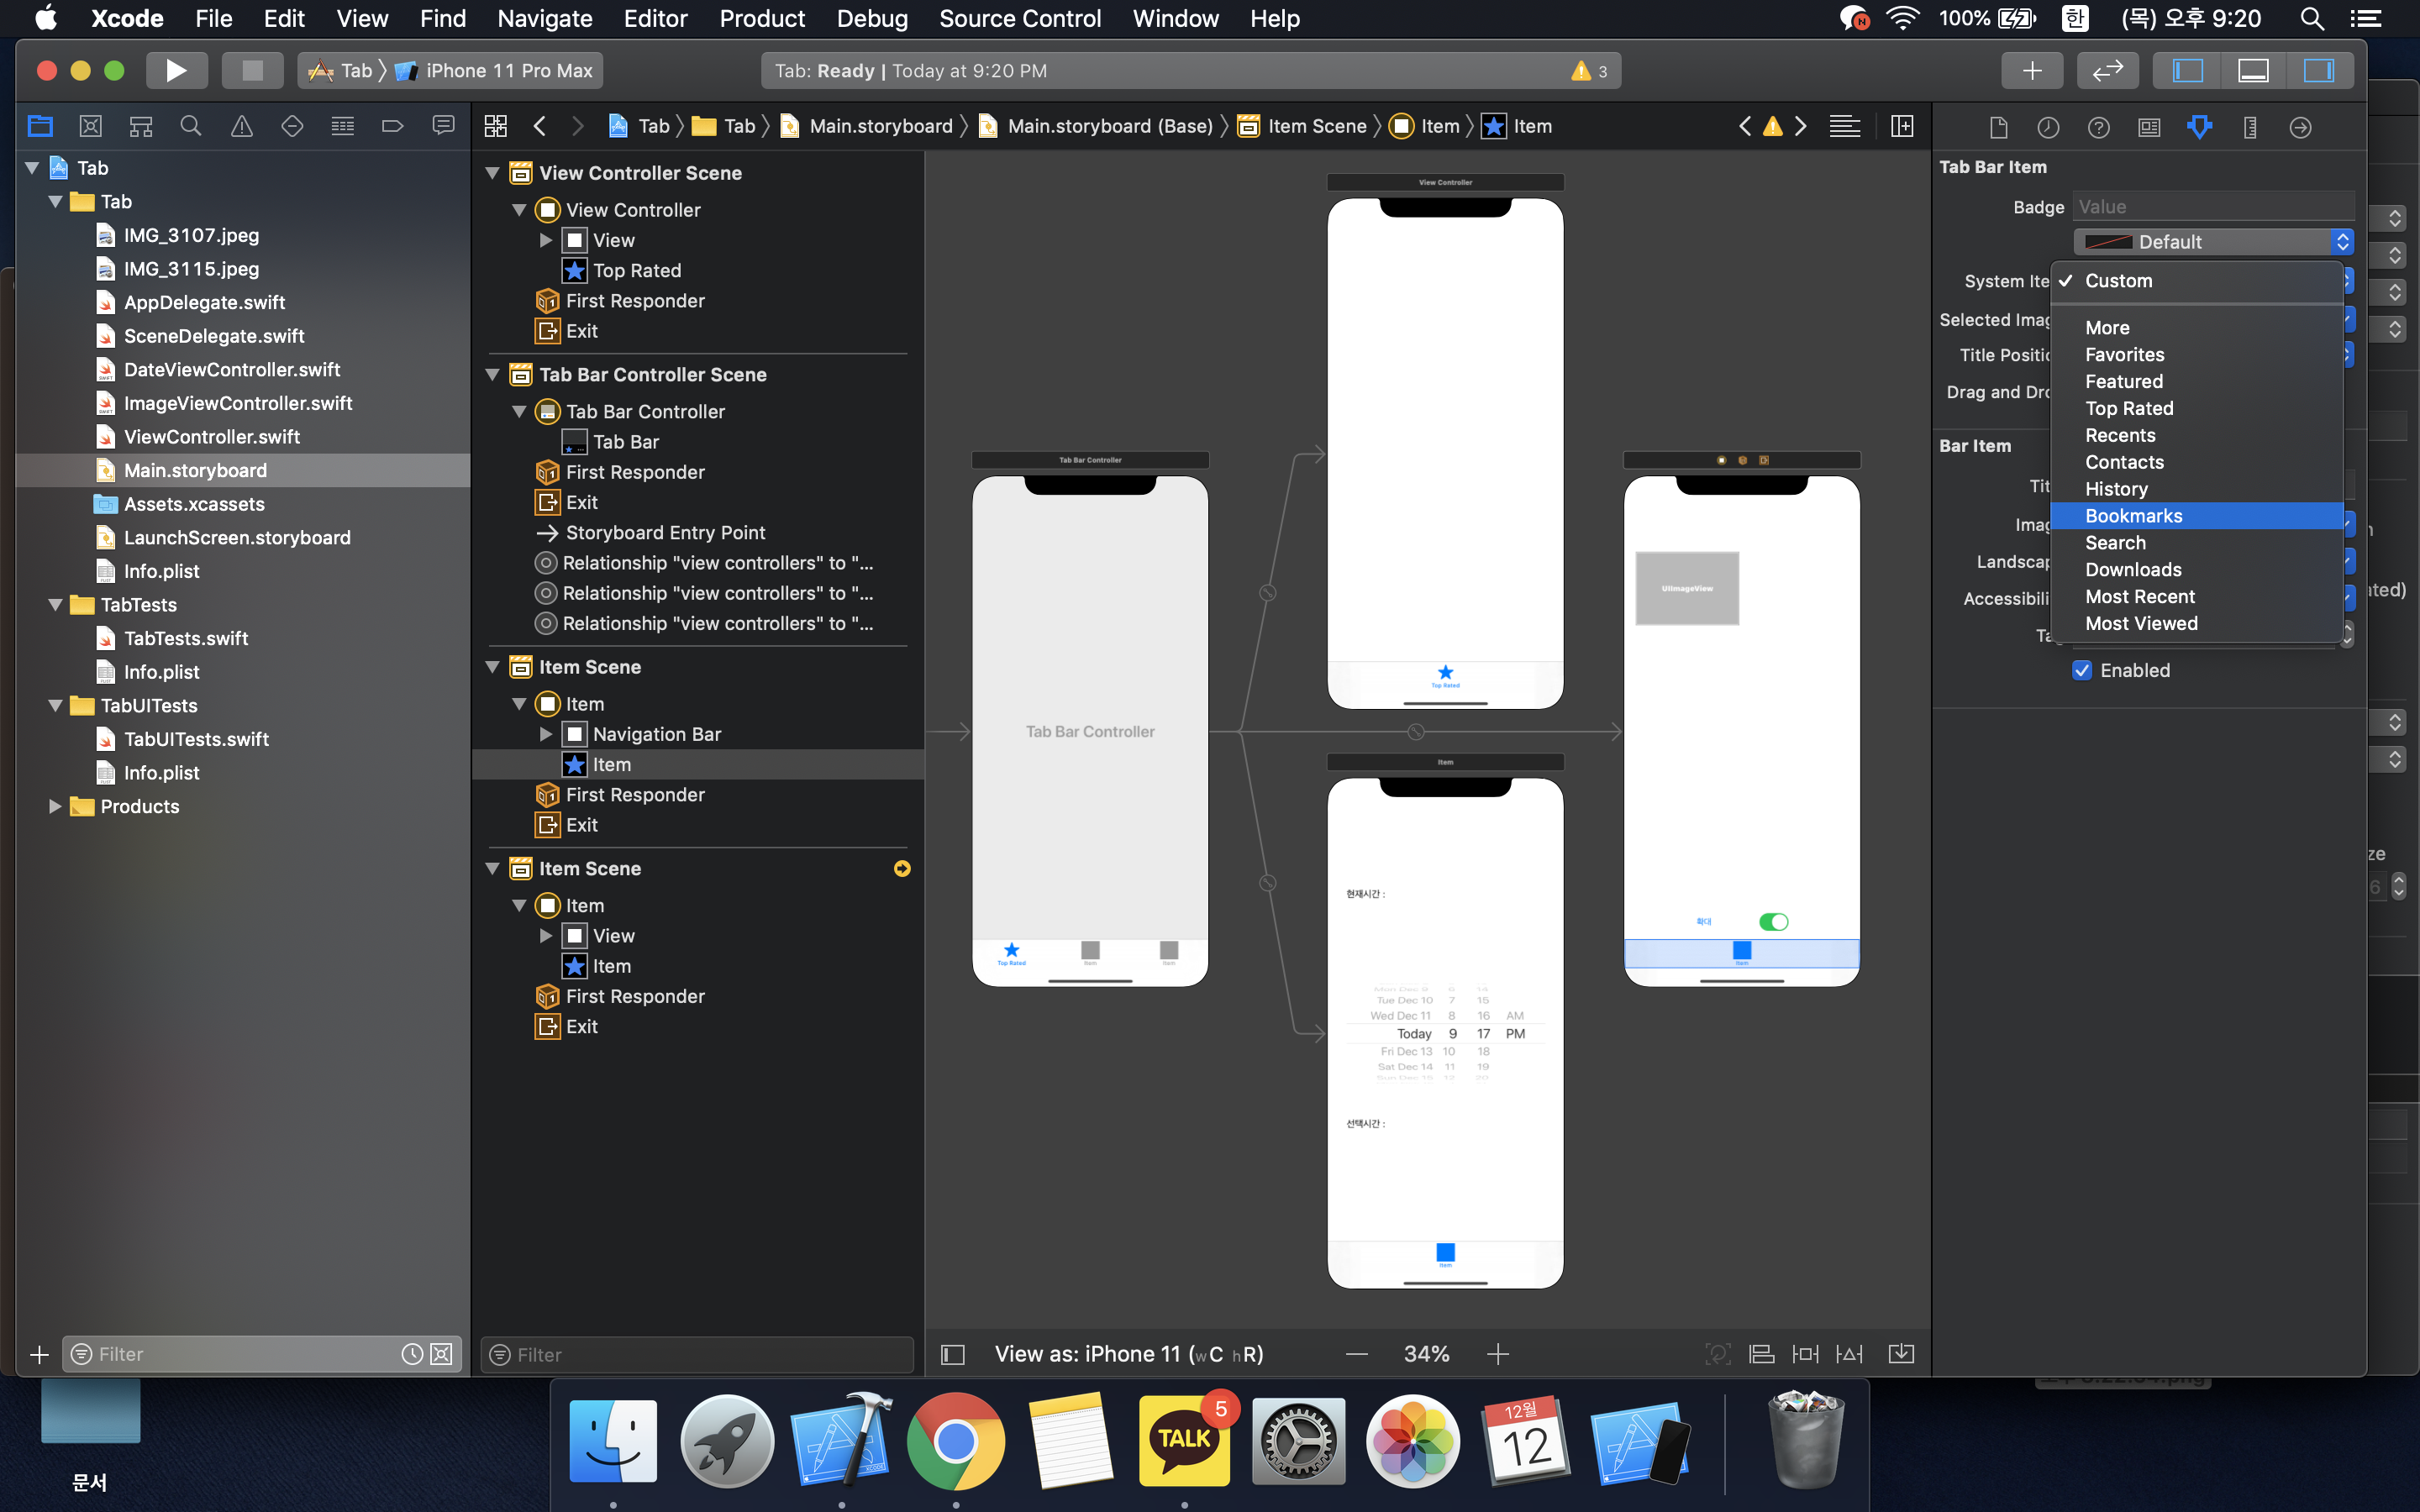
Task: Open the Issue navigator warning icon
Action: [241, 126]
